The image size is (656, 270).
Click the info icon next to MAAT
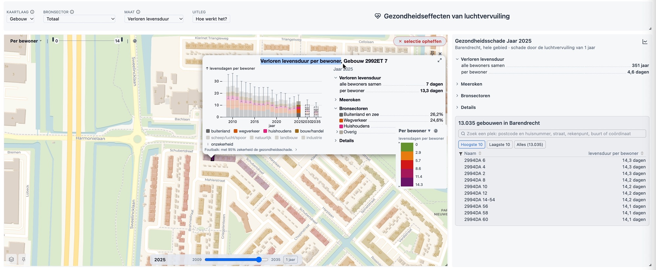pyautogui.click(x=138, y=12)
